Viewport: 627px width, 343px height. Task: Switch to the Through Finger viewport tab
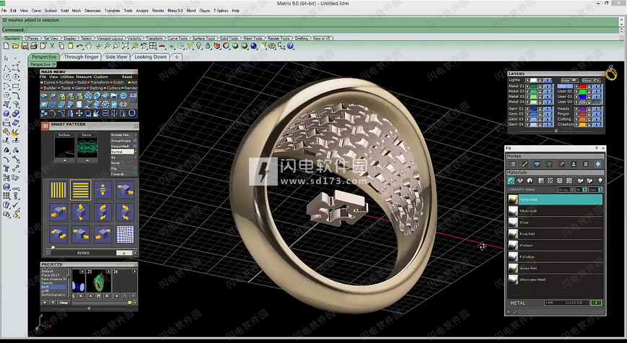point(82,57)
